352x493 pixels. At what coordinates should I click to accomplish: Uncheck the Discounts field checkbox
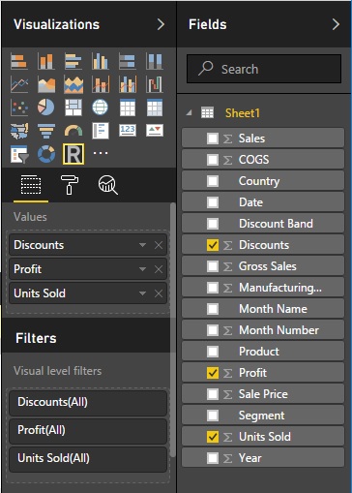click(x=213, y=245)
